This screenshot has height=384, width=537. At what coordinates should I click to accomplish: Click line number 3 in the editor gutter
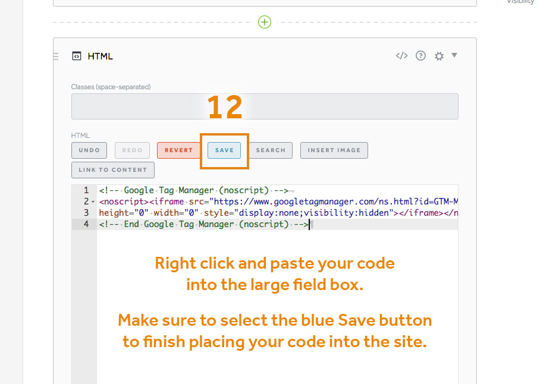click(86, 213)
